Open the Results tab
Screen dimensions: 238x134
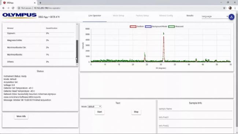[190, 16]
